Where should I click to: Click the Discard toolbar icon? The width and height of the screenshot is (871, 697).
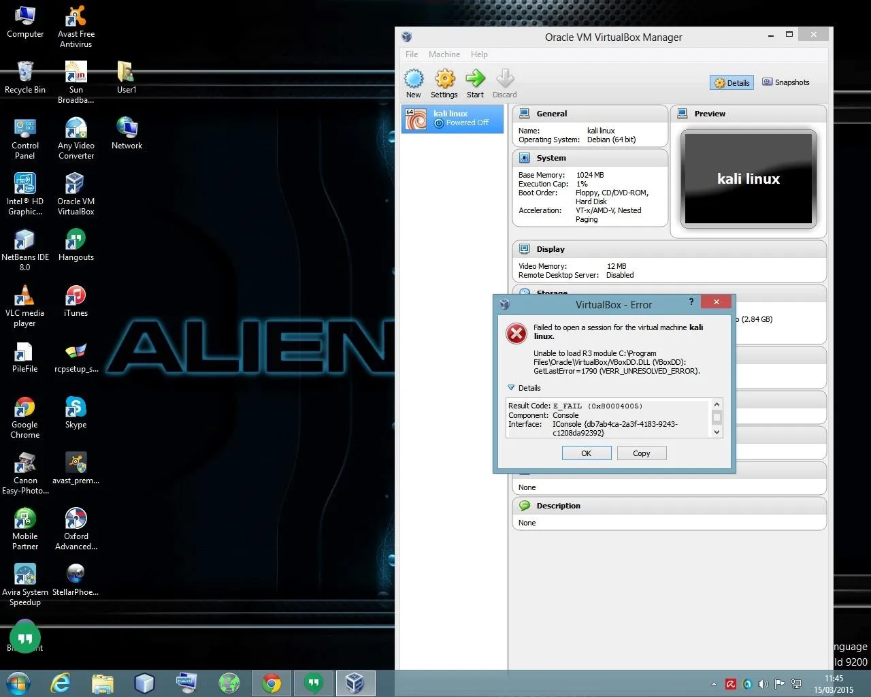click(x=505, y=84)
